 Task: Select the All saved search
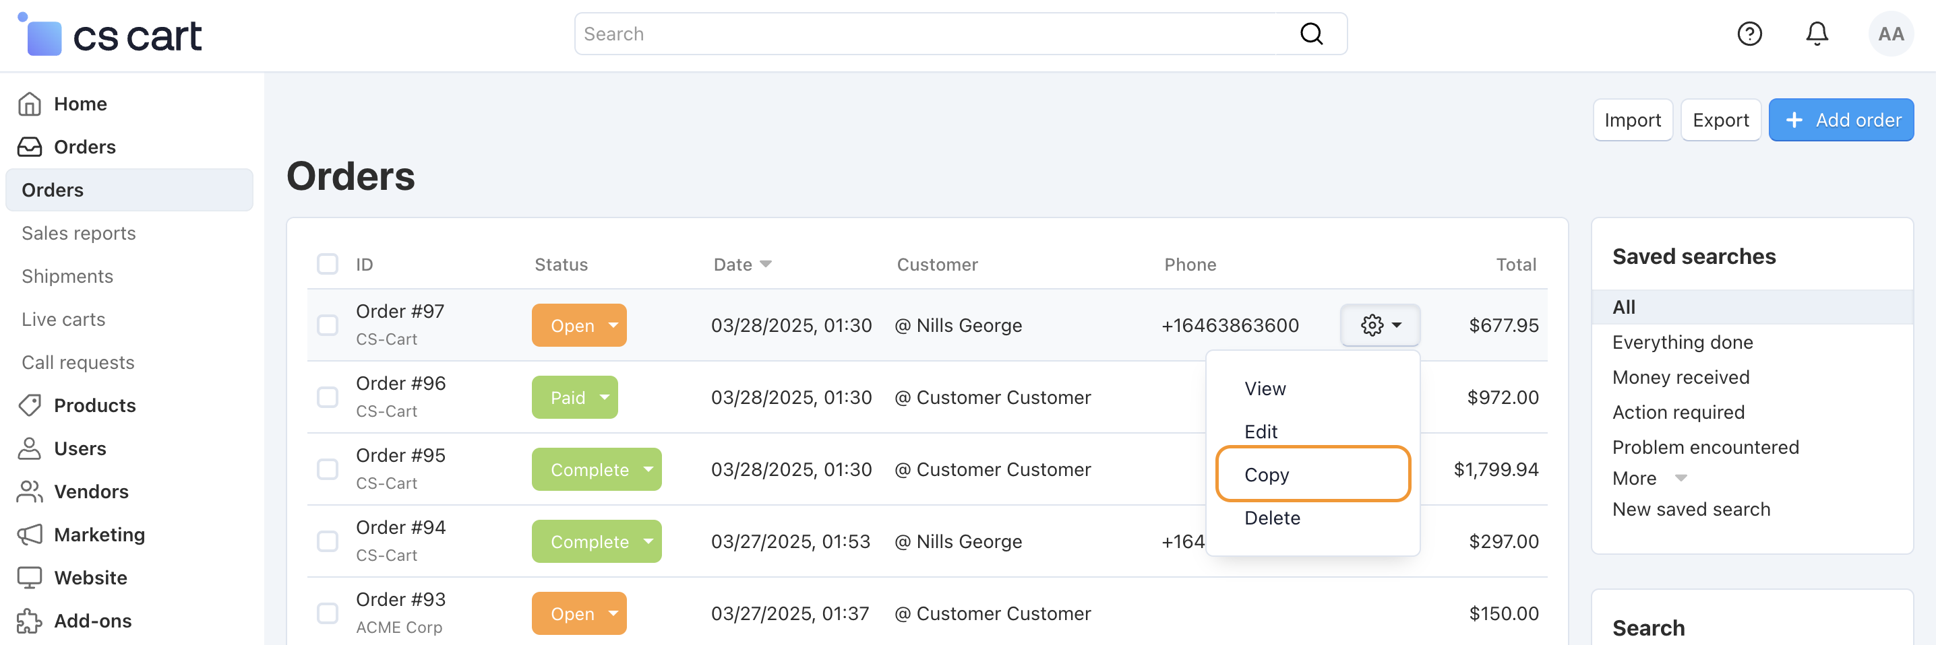(1752, 307)
